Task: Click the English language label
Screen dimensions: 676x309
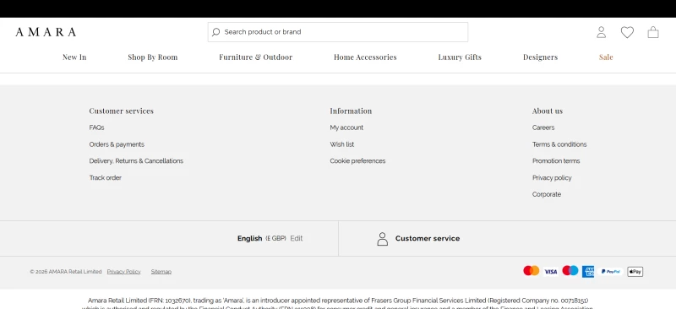Action: (x=249, y=238)
